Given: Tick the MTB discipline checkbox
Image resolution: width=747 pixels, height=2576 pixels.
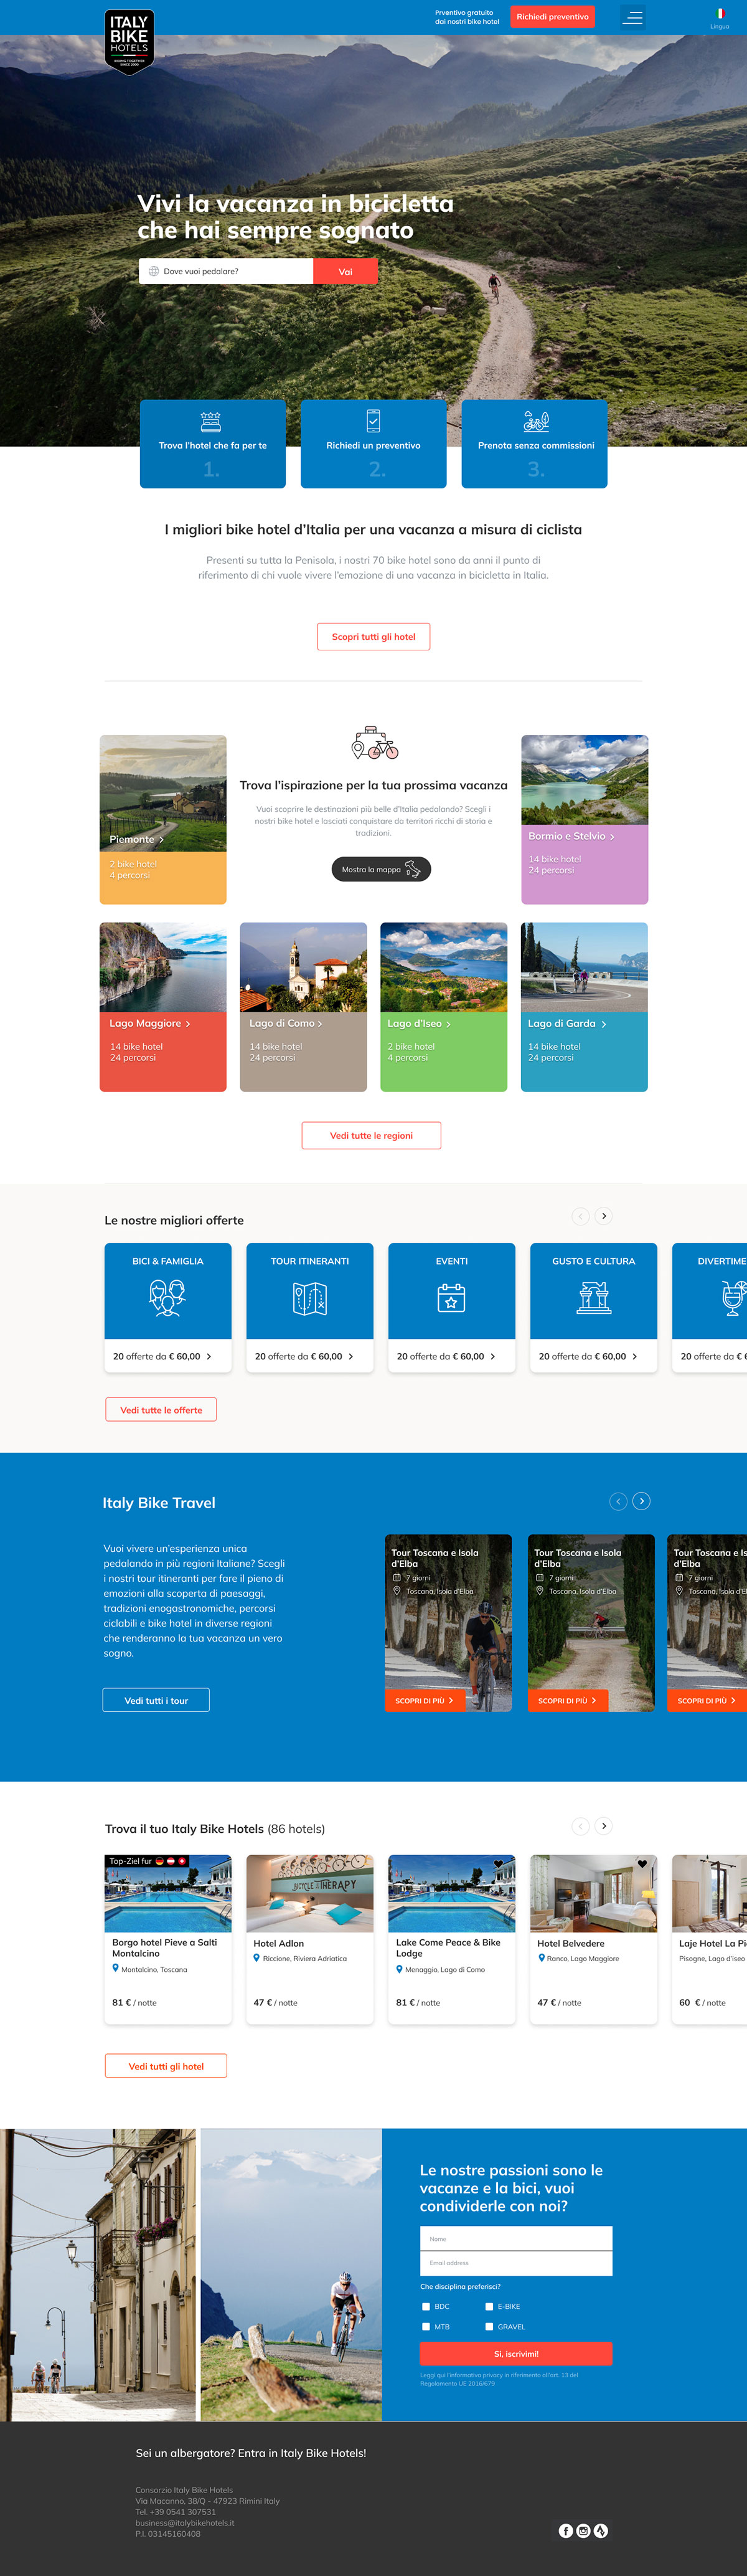Looking at the screenshot, I should 425,2326.
